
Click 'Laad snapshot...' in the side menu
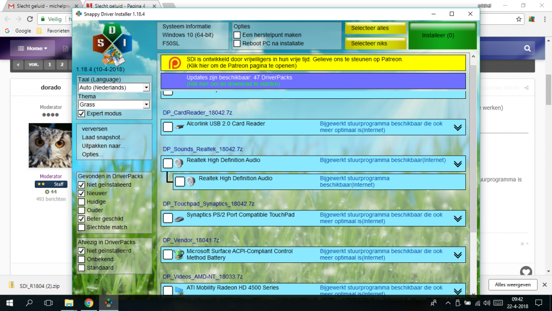coord(103,138)
